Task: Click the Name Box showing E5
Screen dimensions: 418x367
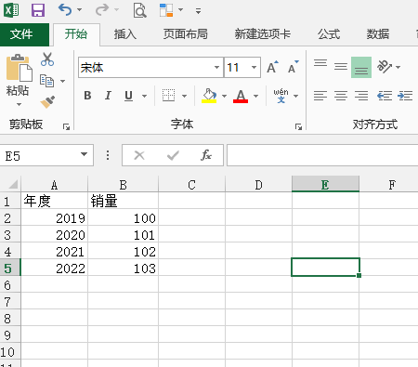Action: click(39, 155)
